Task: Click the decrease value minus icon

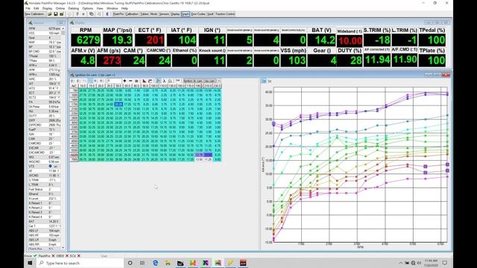Action: tap(130, 81)
